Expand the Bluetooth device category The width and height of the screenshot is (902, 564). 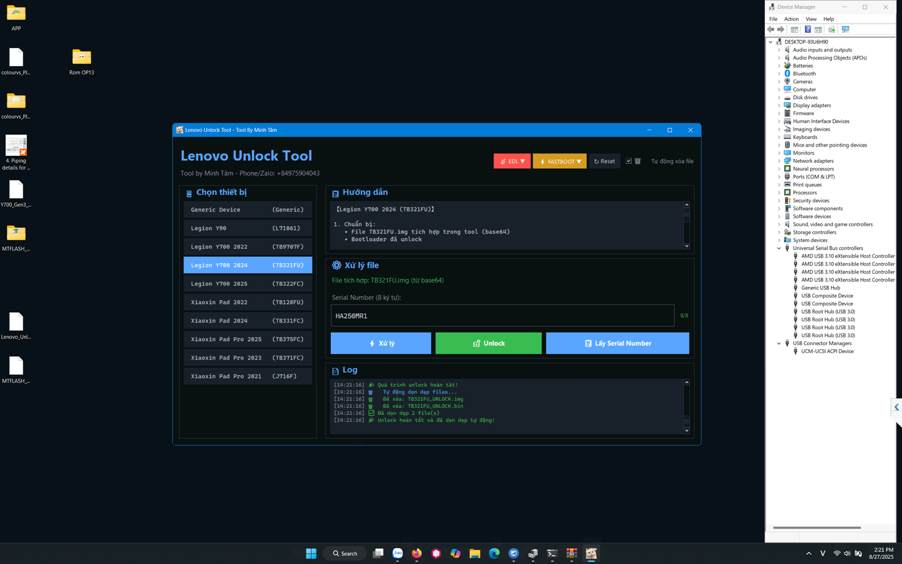tap(779, 74)
